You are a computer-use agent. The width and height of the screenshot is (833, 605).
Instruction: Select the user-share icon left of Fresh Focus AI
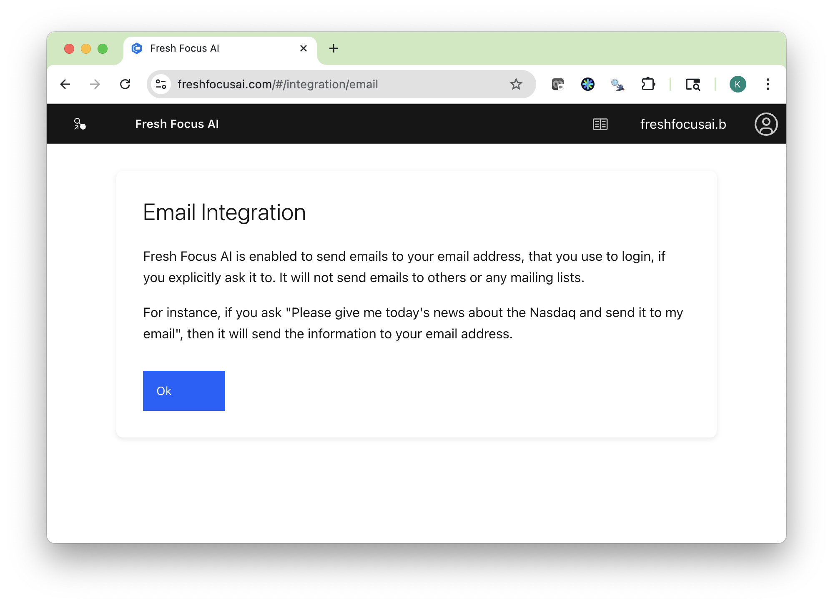79,124
